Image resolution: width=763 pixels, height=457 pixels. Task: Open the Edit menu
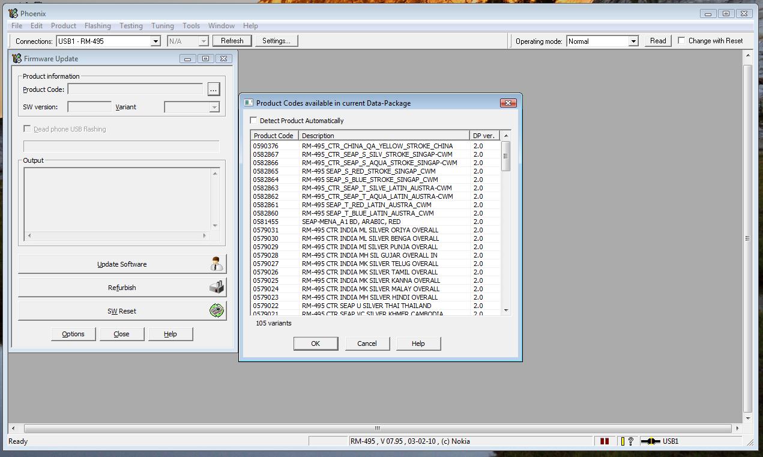coord(37,26)
